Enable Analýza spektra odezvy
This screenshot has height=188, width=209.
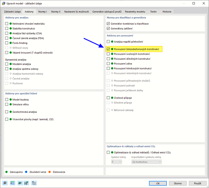7,69
